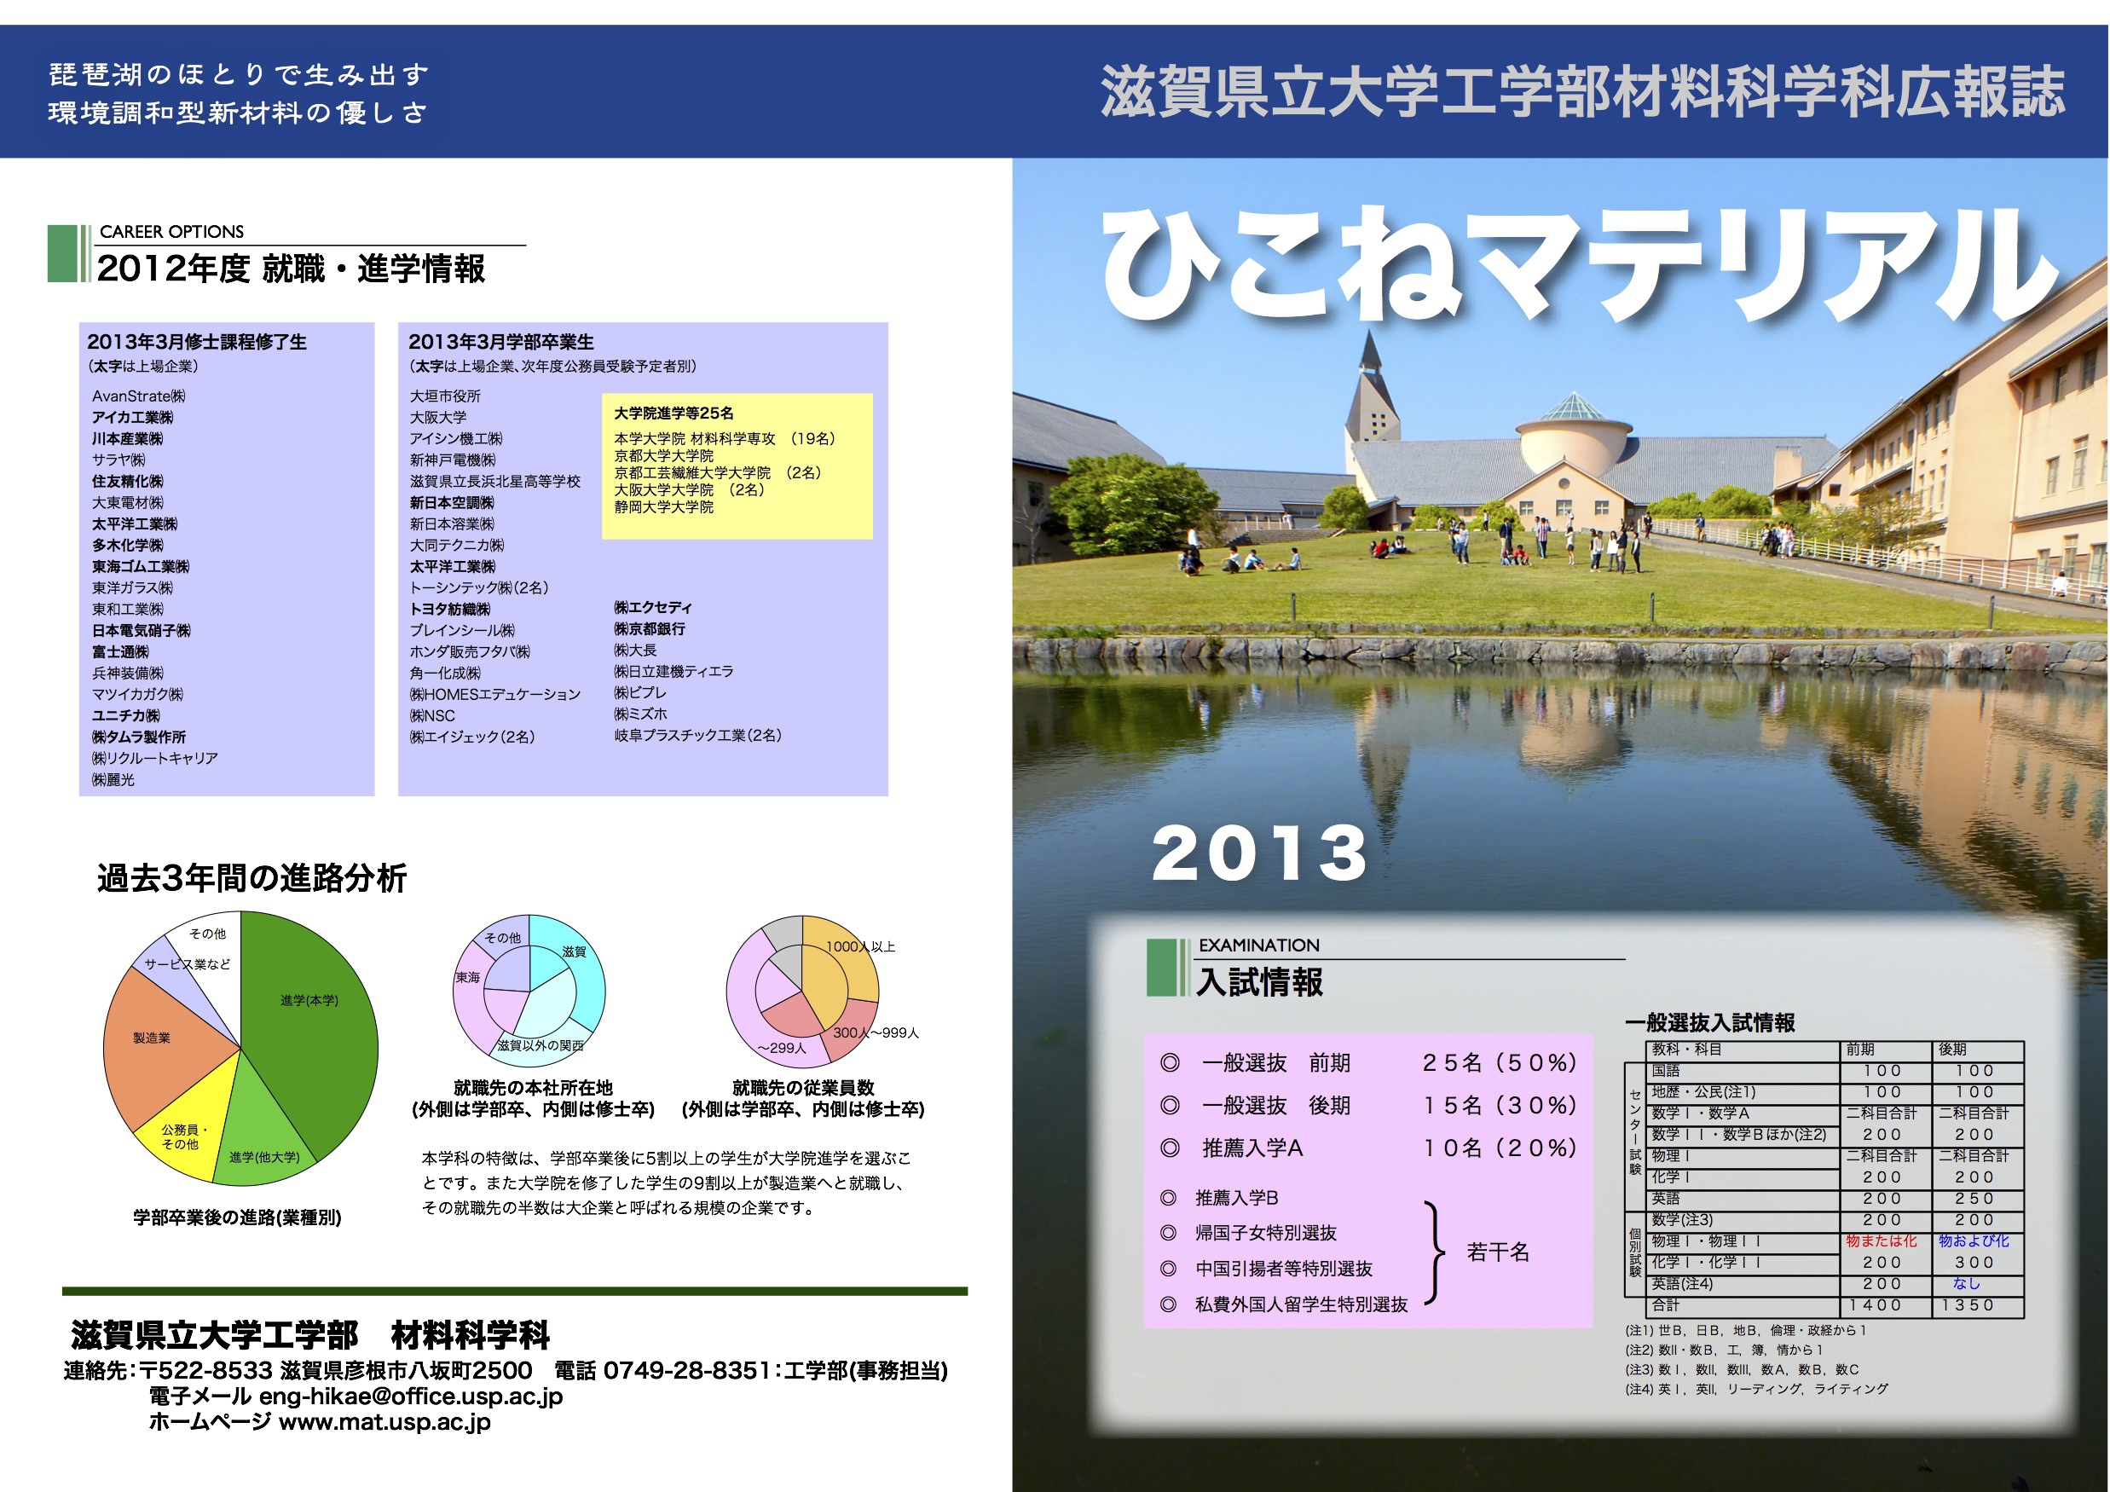Click the yellow box heading 大学院進学等25名
This screenshot has height=1492, width=2110.
click(x=673, y=413)
